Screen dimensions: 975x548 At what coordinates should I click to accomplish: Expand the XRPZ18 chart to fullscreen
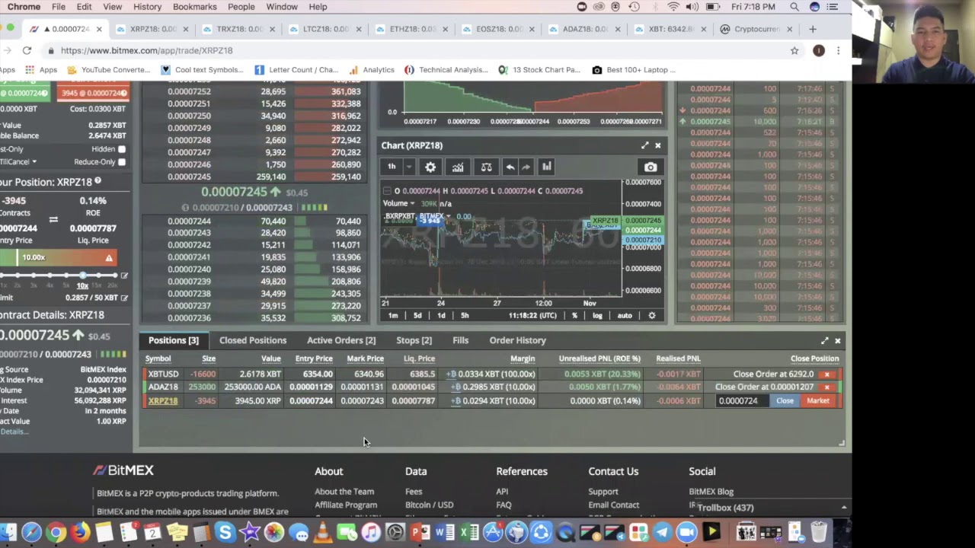(x=645, y=145)
